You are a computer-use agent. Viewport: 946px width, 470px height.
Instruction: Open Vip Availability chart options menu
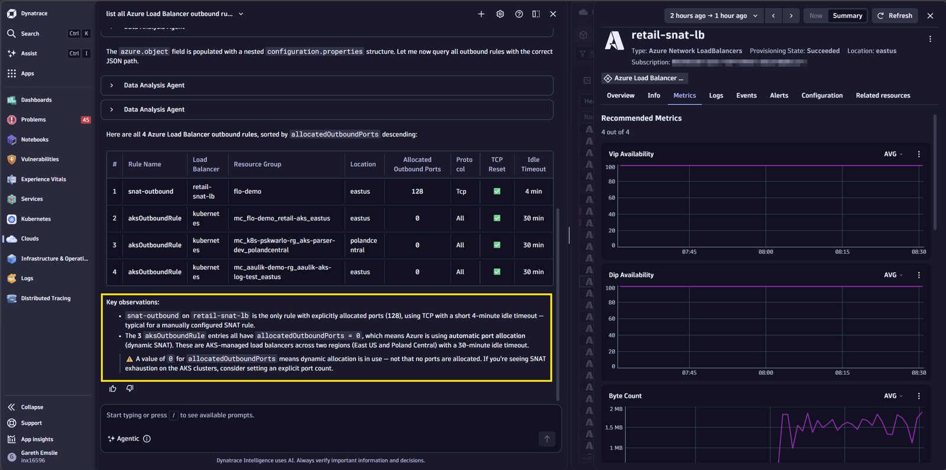point(919,154)
